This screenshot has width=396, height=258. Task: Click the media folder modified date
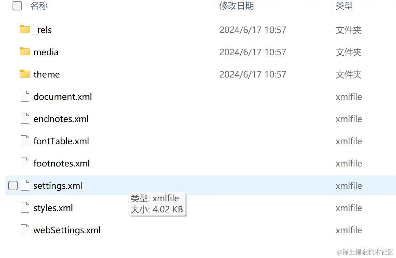click(253, 52)
